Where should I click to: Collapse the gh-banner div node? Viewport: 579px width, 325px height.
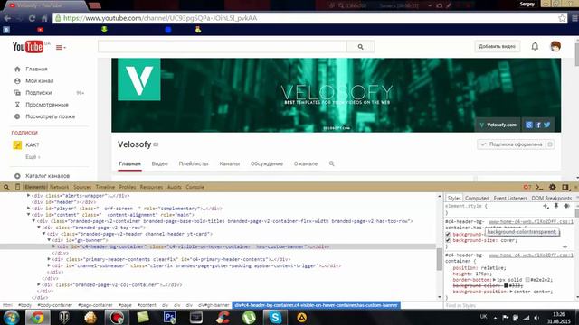(x=49, y=240)
